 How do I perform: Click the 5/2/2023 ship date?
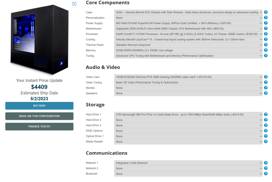pos(39,98)
